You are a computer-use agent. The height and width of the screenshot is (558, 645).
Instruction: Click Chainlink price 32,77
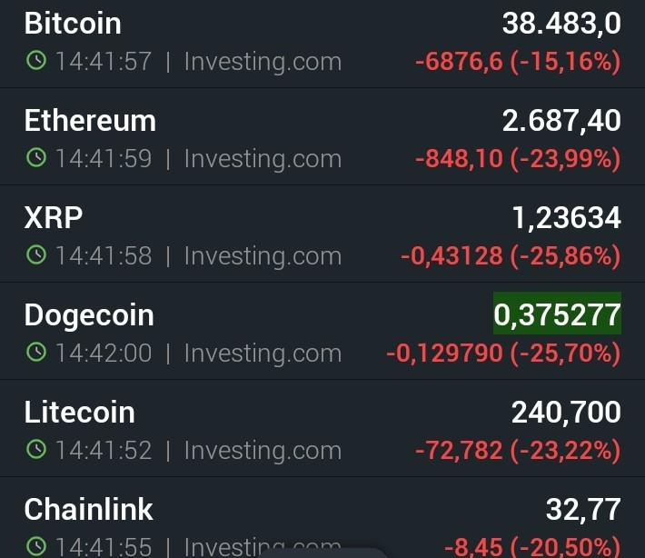[583, 509]
